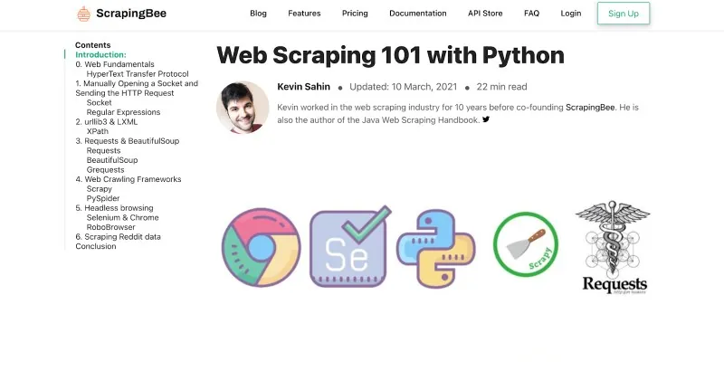The height and width of the screenshot is (371, 724).
Task: Jump to the PySpider subsection
Action: tap(103, 198)
